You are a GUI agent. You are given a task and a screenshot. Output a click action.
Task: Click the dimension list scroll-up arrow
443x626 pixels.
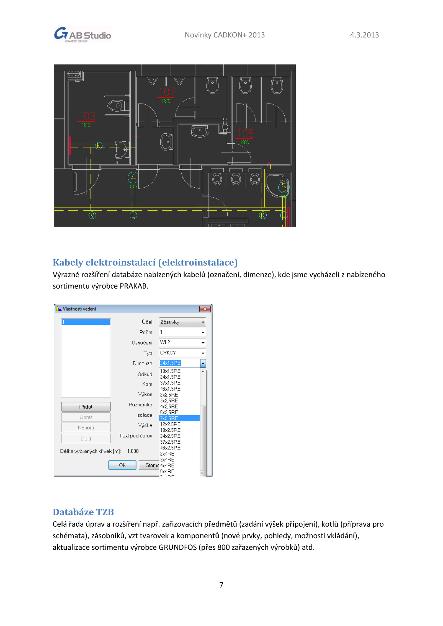coord(203,371)
